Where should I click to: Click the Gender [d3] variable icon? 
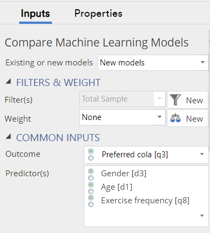tap(91, 175)
